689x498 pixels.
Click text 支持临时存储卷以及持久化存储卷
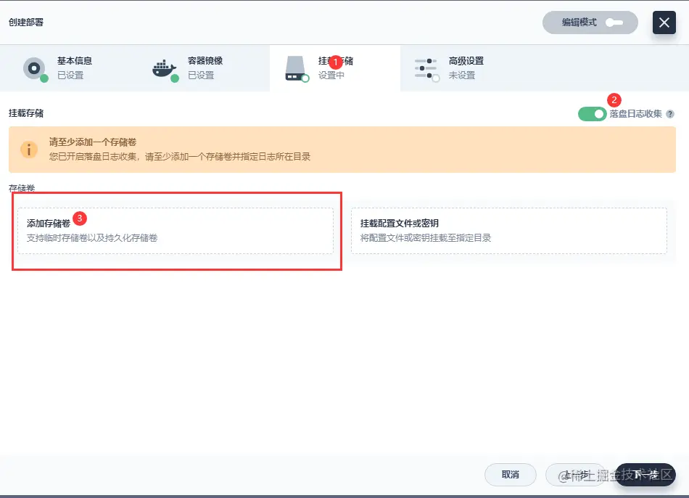(92, 238)
